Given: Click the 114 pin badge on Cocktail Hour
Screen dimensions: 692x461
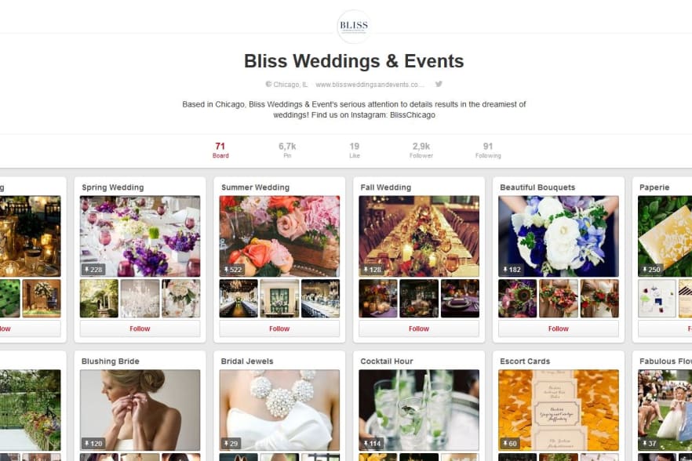Looking at the screenshot, I should click(x=373, y=443).
